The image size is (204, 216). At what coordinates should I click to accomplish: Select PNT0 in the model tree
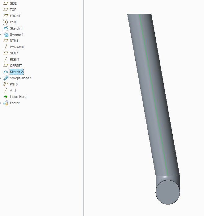point(14,84)
